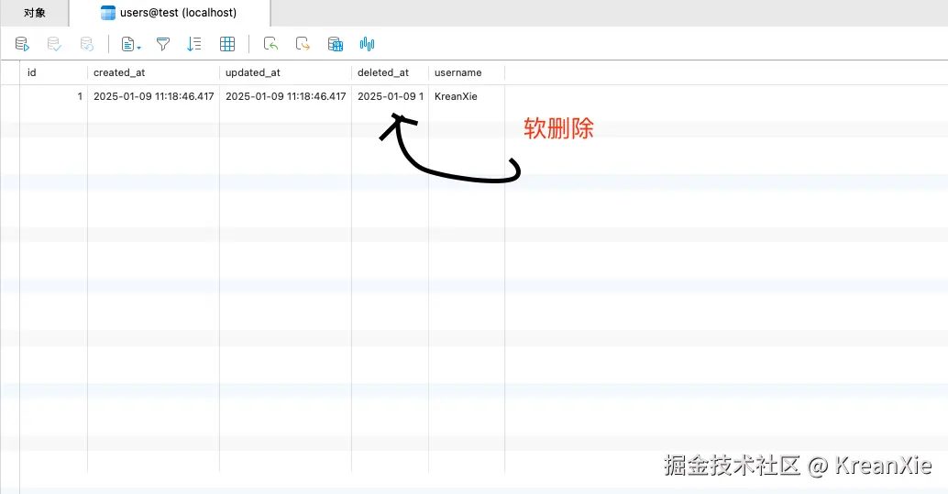Screen dimensions: 948x494
Task: Switch to the 对象 tab
Action: point(35,13)
